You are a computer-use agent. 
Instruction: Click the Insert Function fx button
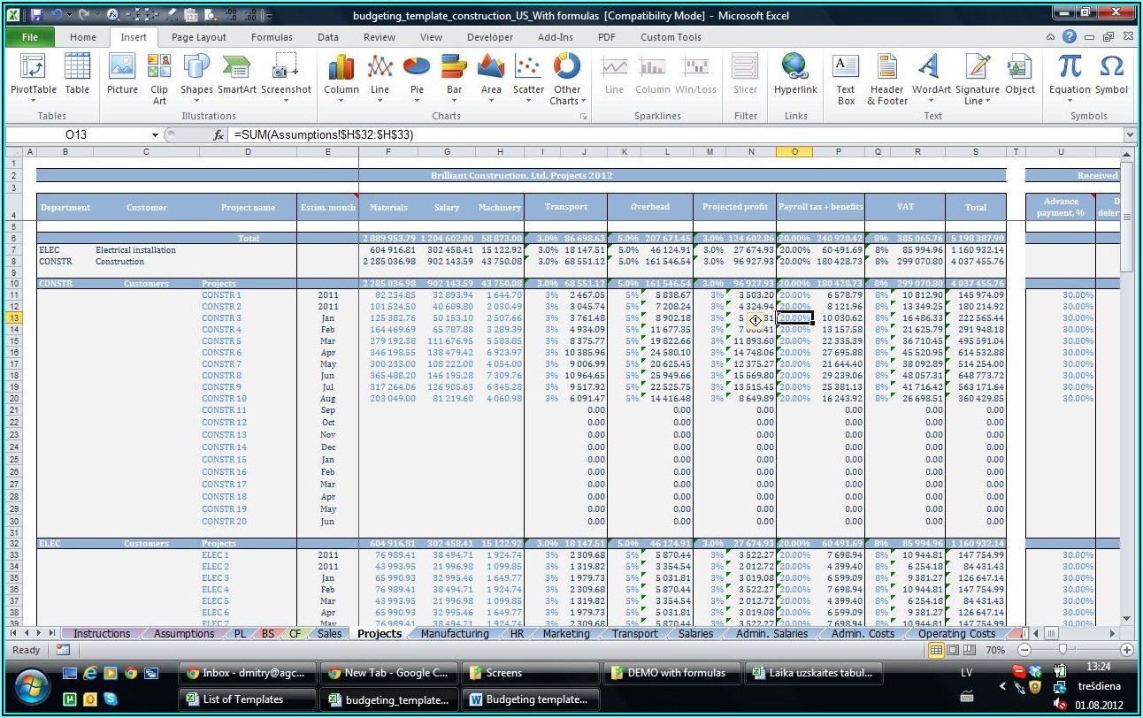(219, 135)
